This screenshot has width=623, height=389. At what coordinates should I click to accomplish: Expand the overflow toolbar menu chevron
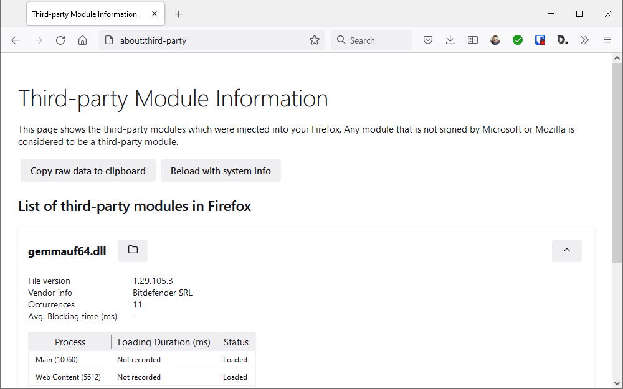(x=584, y=40)
